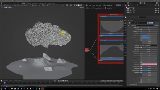Disable the Tree collection in renders
This screenshot has height=90, width=160.
(x=158, y=9)
